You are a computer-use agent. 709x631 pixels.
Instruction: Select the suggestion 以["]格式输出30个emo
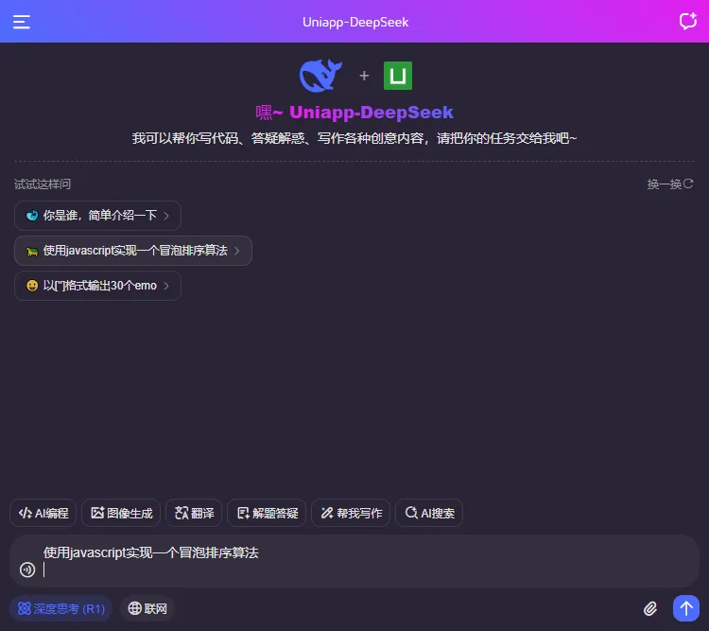click(97, 286)
